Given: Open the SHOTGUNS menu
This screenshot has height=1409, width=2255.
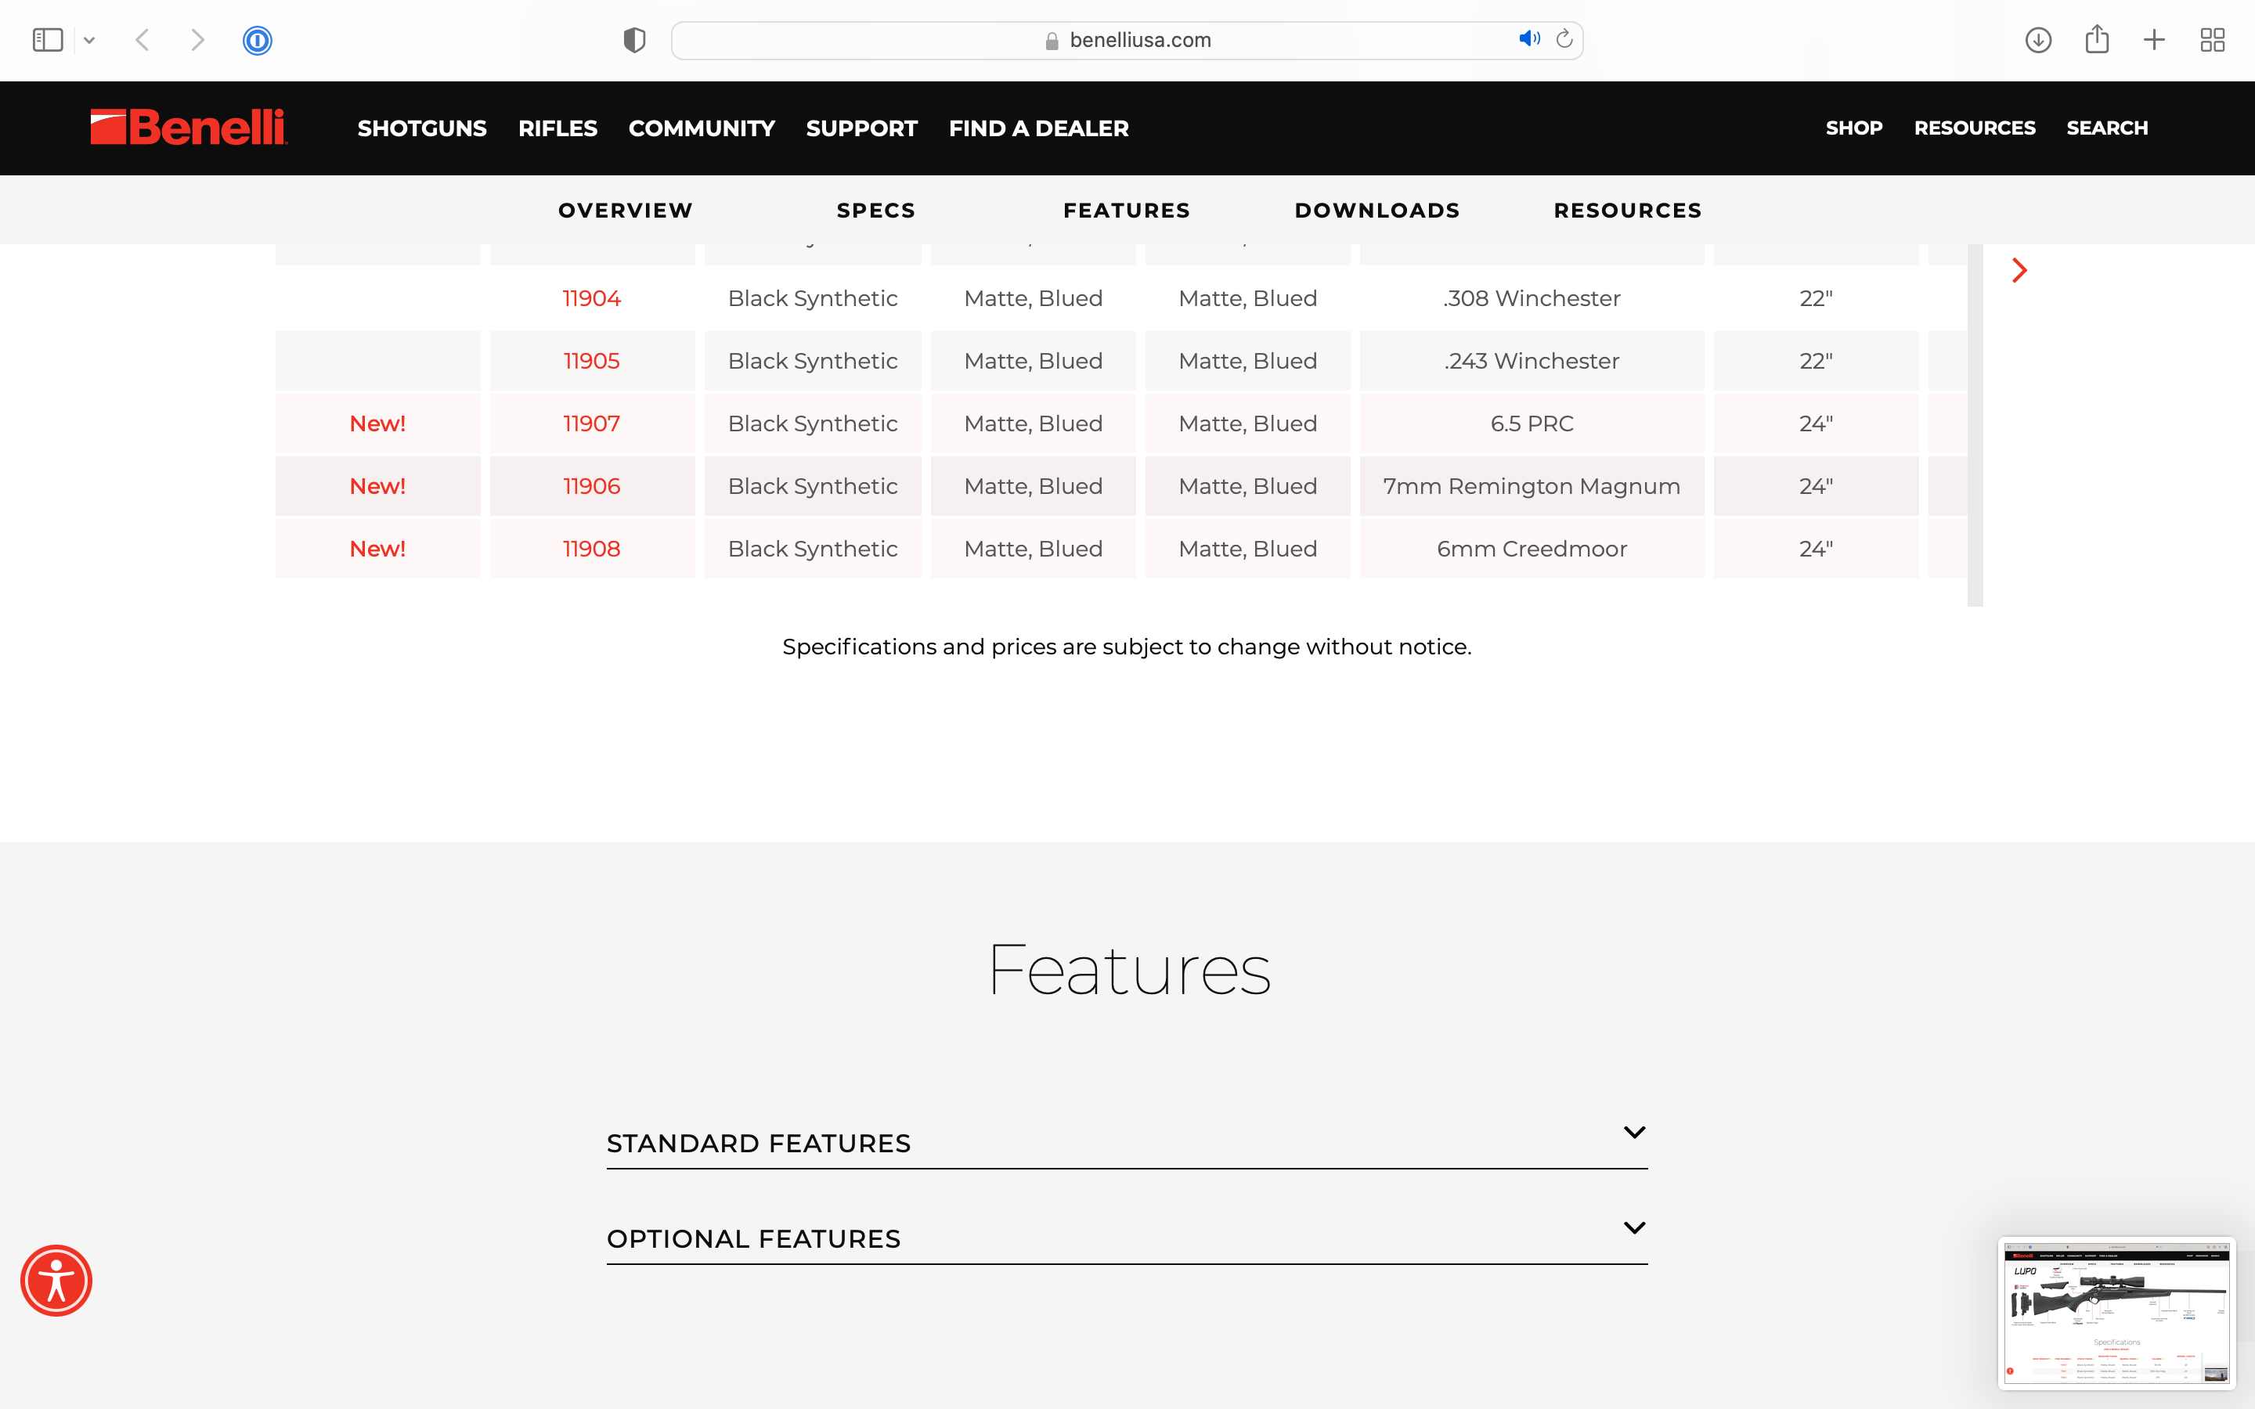Looking at the screenshot, I should point(422,128).
